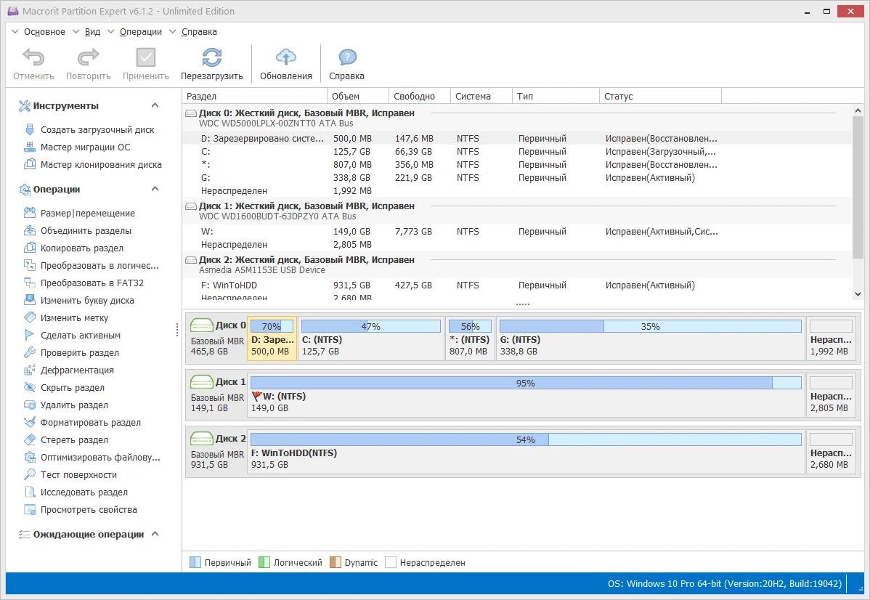870x600 pixels.
Task: Choose Просмотреть свойства operation
Action: [88, 509]
